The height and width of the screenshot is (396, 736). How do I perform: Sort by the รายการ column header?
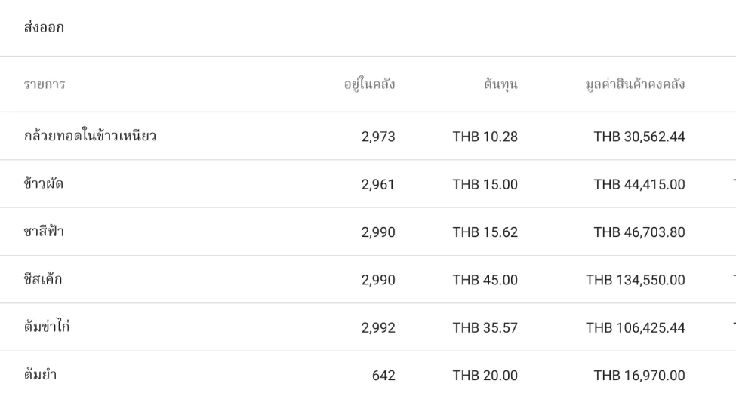[44, 84]
